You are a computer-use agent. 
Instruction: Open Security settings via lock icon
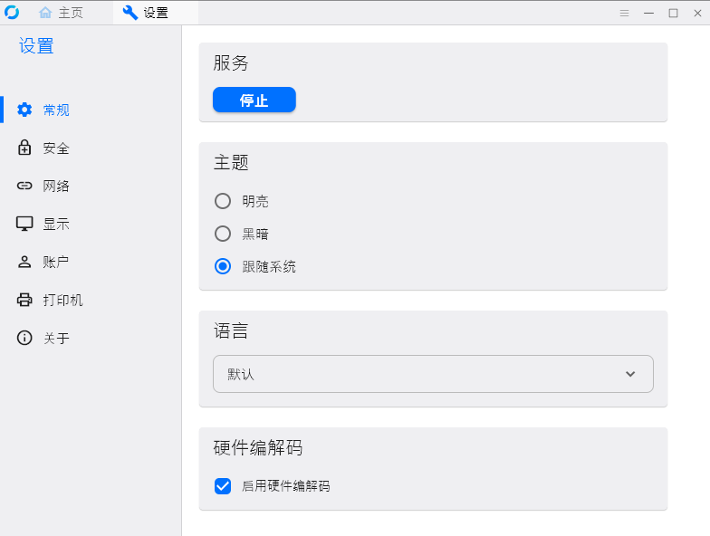24,148
